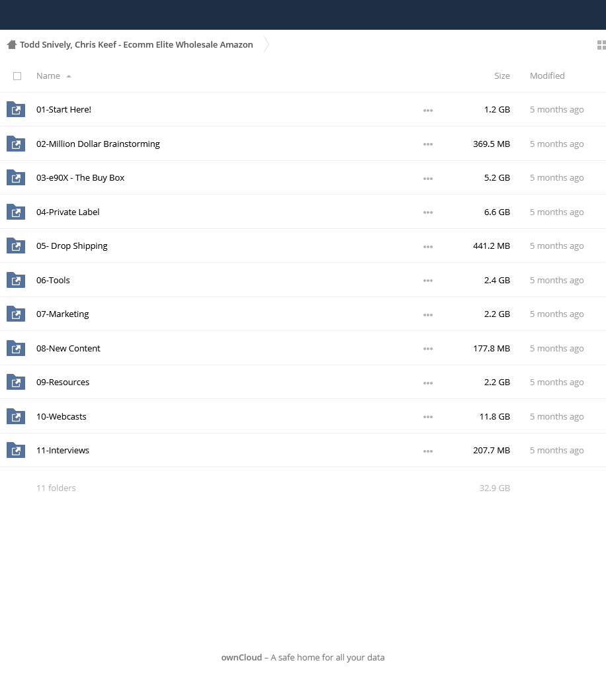Image resolution: width=606 pixels, height=677 pixels.
Task: Open the 04-Private Label folder name
Action: click(67, 212)
